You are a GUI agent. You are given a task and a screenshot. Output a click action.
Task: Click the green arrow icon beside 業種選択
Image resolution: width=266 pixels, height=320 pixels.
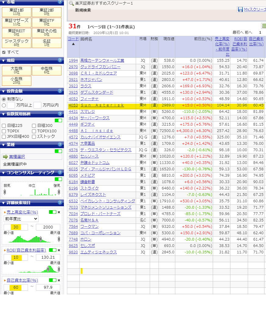(x=5, y=157)
